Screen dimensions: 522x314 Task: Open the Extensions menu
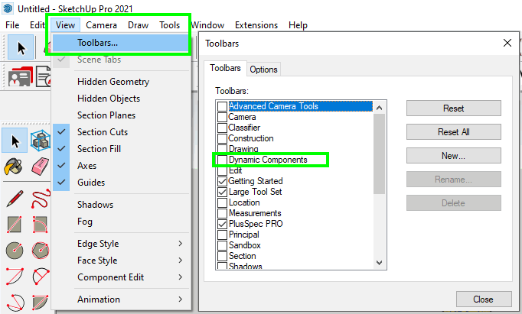point(256,25)
